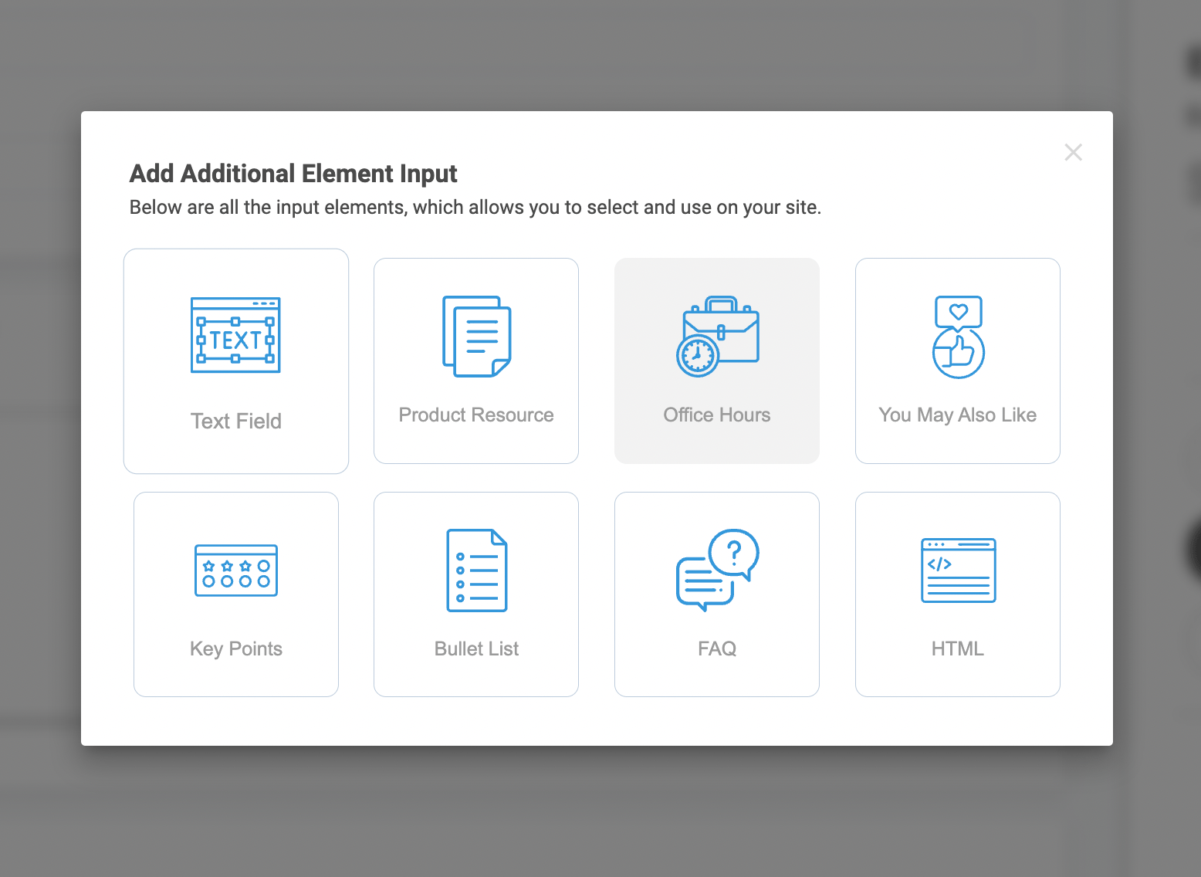Click the HTML code browser icon
1201x877 pixels.
pyautogui.click(x=957, y=571)
